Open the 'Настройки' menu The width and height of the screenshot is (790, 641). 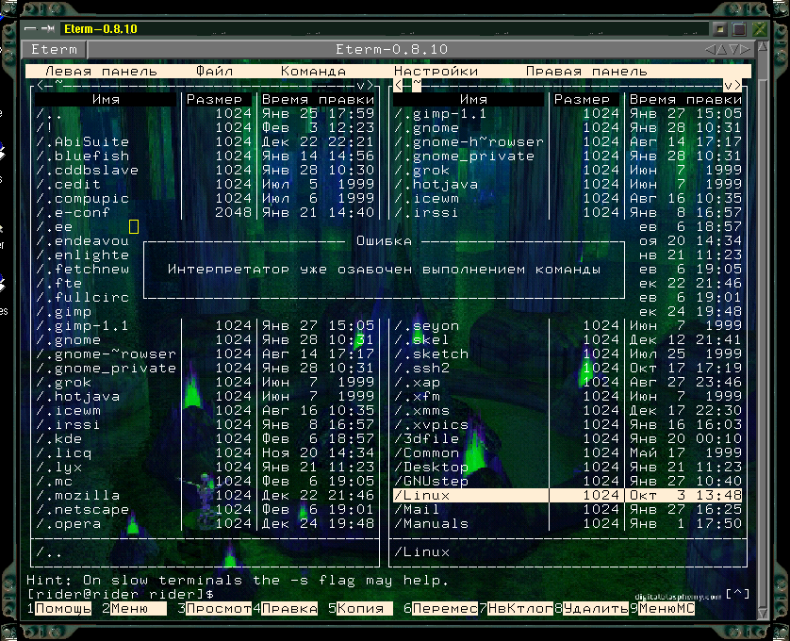(436, 71)
